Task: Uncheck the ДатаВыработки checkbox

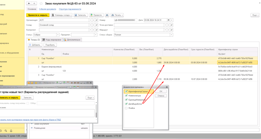Action: (x=126, y=104)
